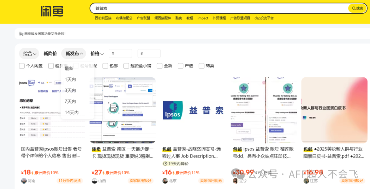Image resolution: width=370 pixels, height=189 pixels.
Task: Check the 超赞鱼小铺 checkbox
Action: pyautogui.click(x=126, y=66)
